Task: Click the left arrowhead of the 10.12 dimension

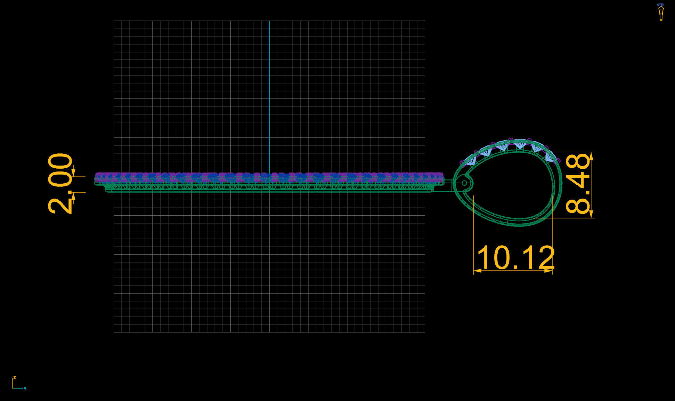Action: pyautogui.click(x=478, y=270)
